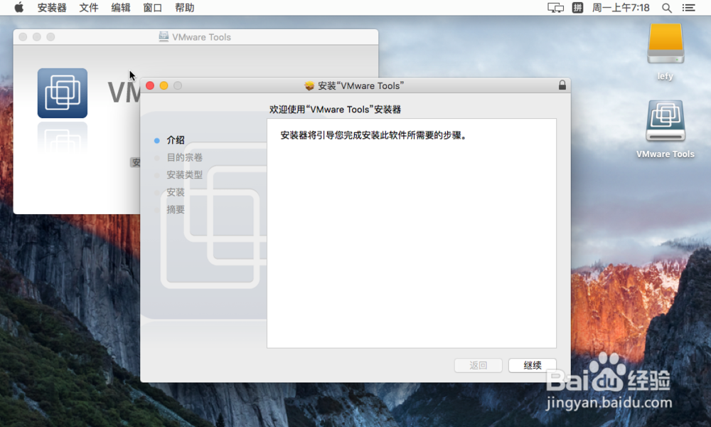Click the screen mirroring display icon

click(x=555, y=8)
